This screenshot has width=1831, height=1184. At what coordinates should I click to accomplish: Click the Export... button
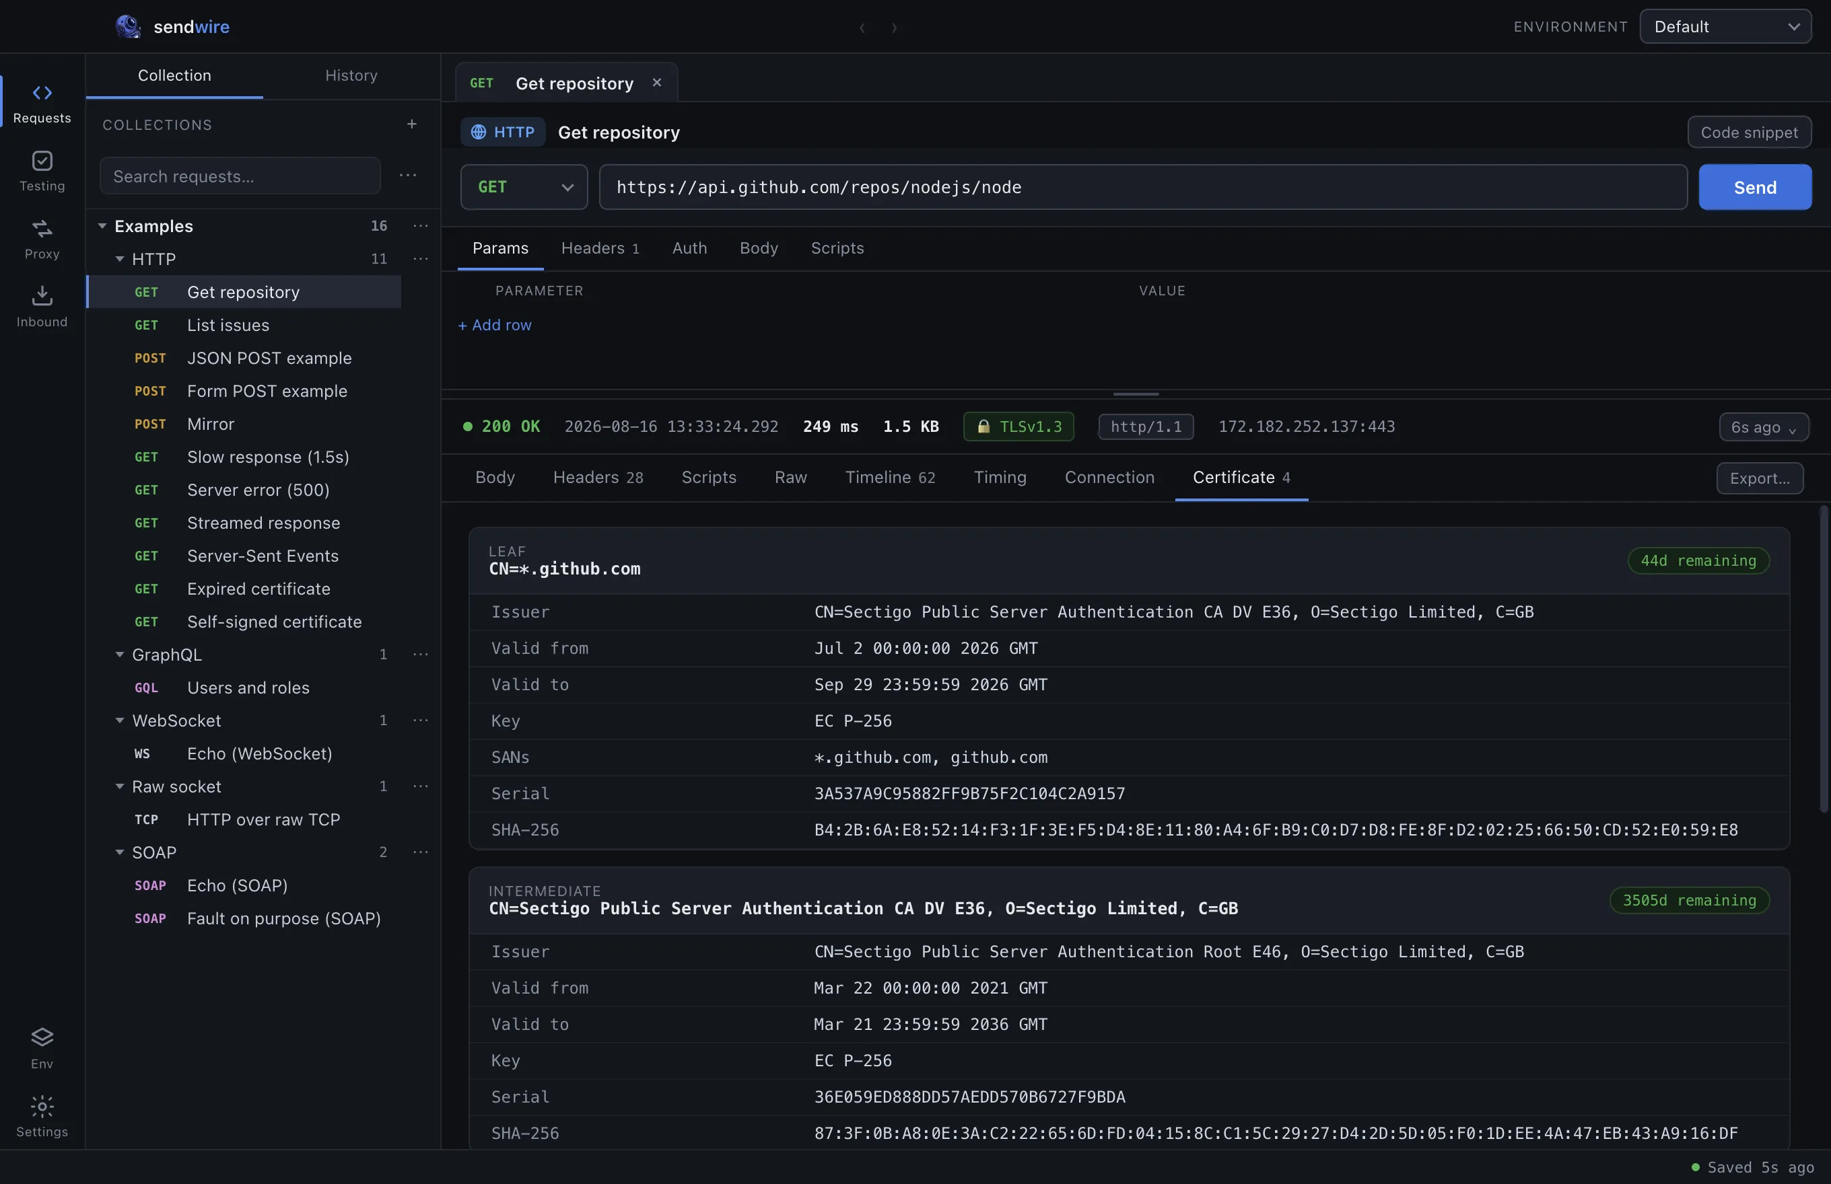click(1760, 478)
